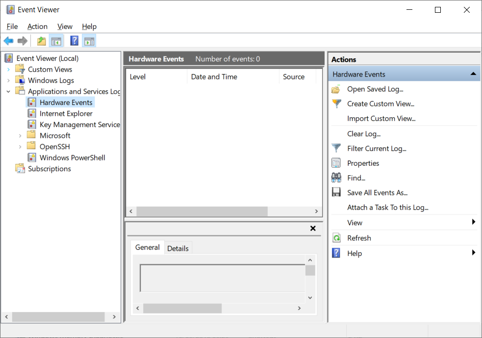Sort events by Source column
This screenshot has height=338, width=482.
(298, 77)
